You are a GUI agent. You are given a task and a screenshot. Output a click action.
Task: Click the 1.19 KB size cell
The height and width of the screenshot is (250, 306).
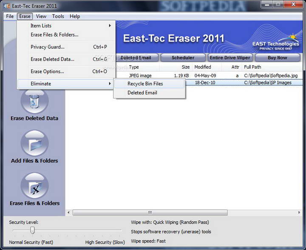click(x=181, y=75)
